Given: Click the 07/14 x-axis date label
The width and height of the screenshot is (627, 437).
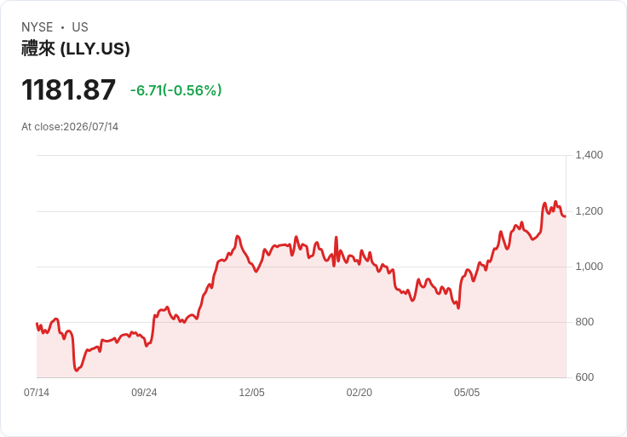Looking at the screenshot, I should click(37, 393).
